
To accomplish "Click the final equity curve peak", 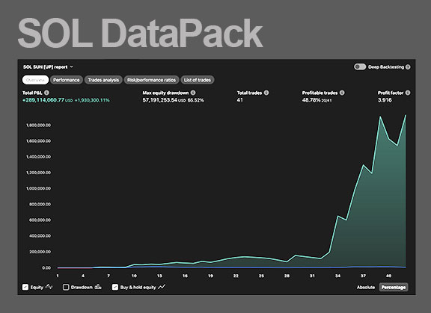I will coord(406,115).
